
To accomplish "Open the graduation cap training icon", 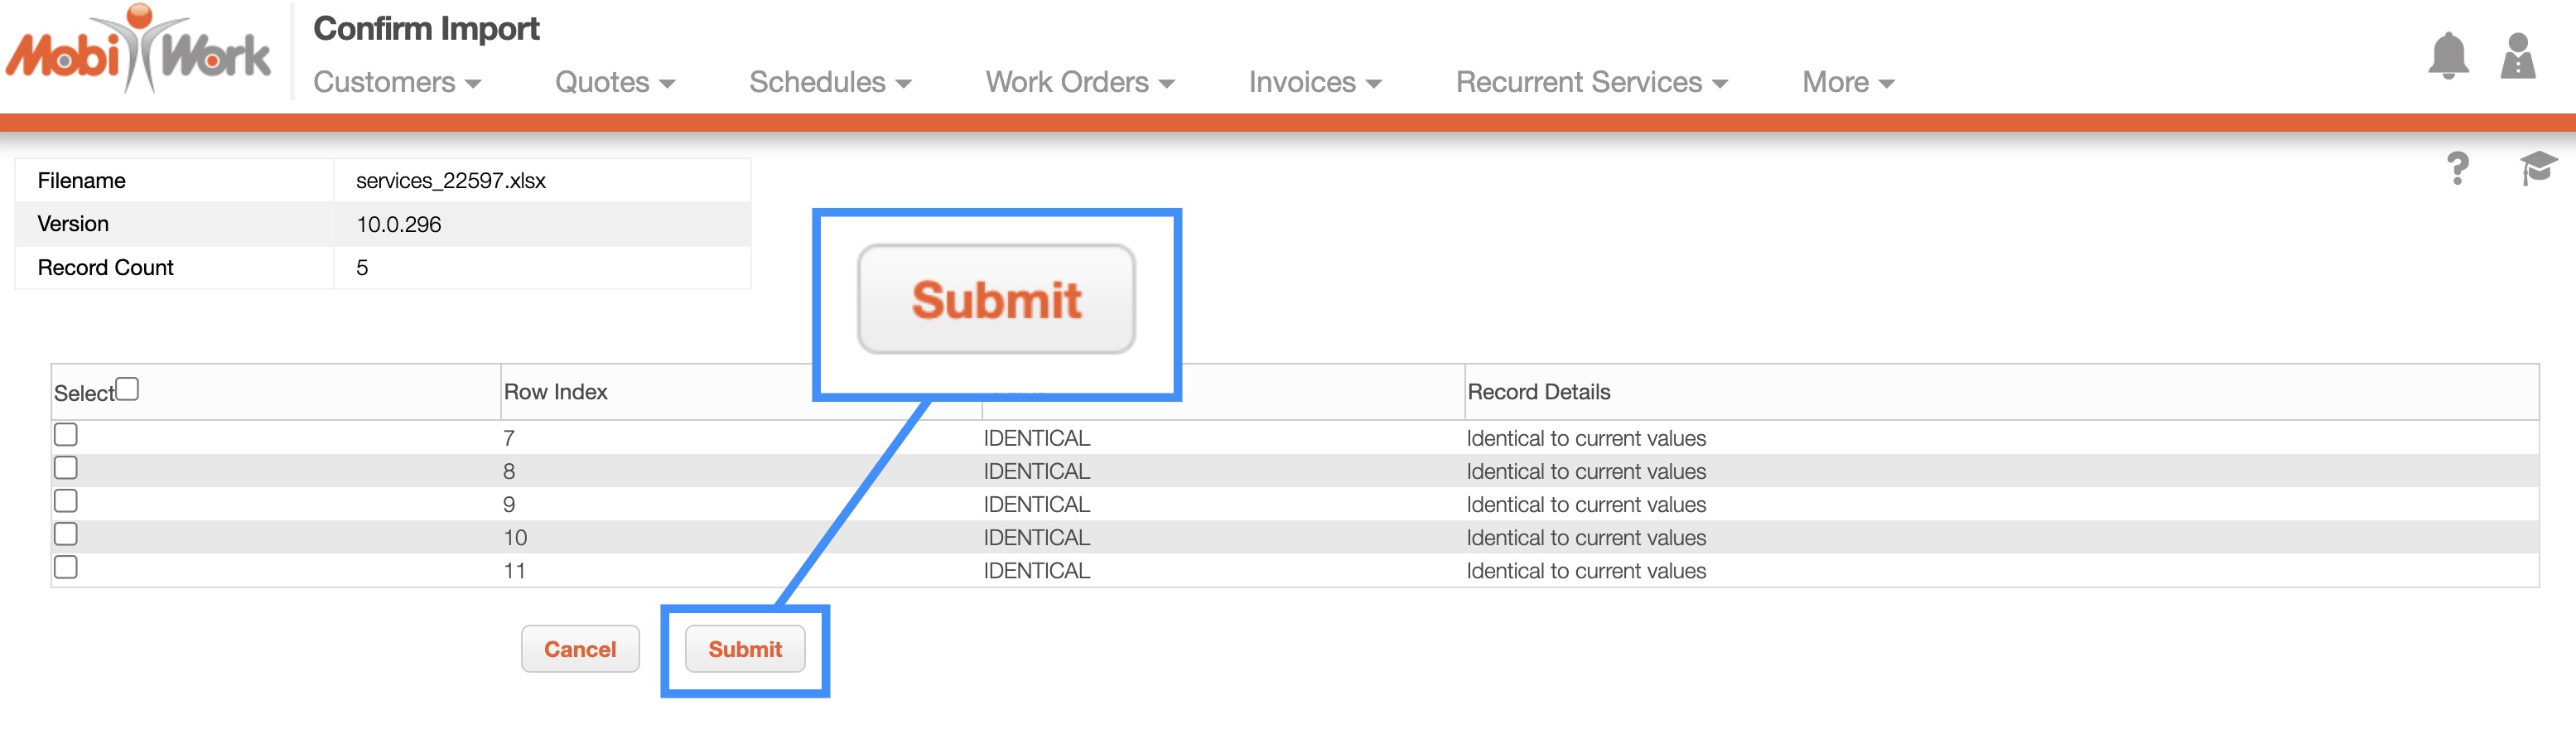I will (2537, 168).
